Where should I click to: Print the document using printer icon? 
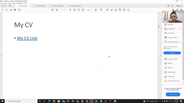click(x=15, y=10)
